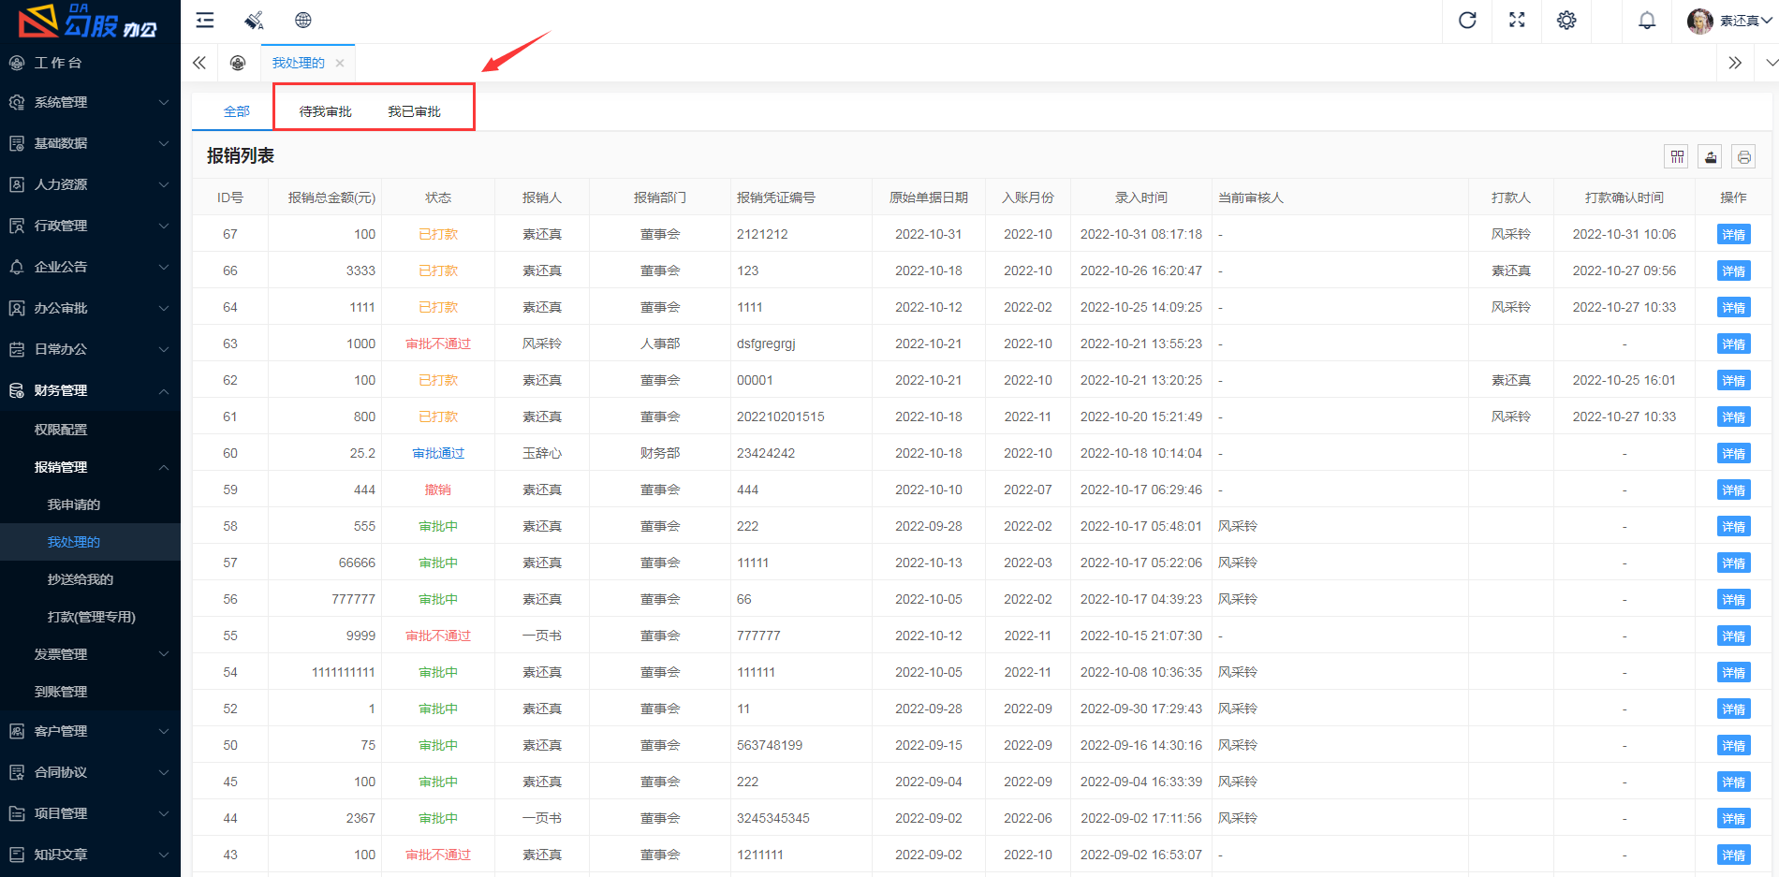Screen dimensions: 1779x877
Task: Expand 基础数据 menu
Action: click(x=90, y=143)
